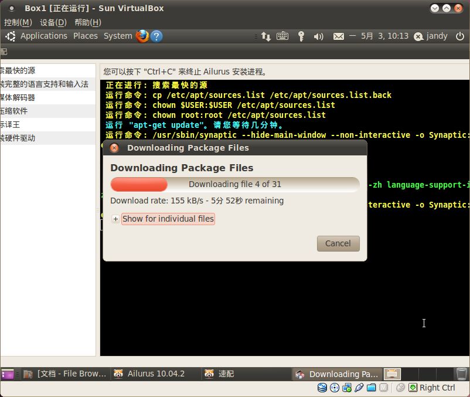The image size is (470, 397).
Task: Click VirtualBox hard disk activity icon
Action: 322,388
